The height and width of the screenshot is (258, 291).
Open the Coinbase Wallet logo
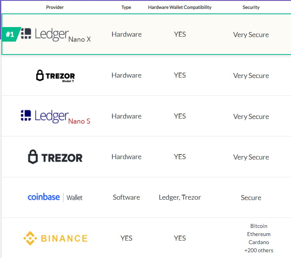[x=55, y=197]
